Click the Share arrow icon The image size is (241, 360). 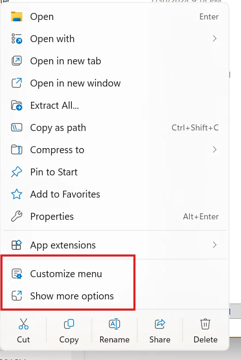tap(160, 324)
